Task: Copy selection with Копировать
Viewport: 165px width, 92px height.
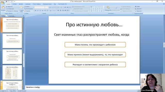Action: click(x=10, y=9)
